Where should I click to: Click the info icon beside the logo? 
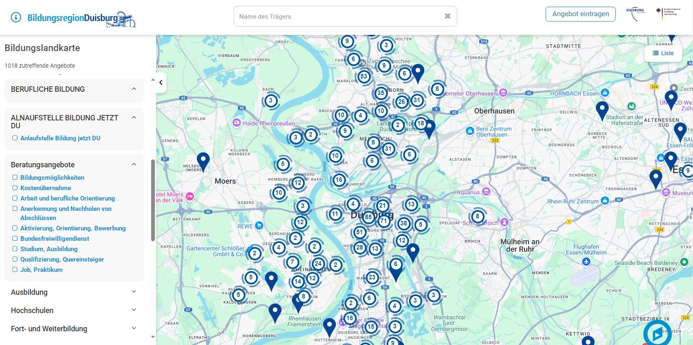(x=16, y=17)
